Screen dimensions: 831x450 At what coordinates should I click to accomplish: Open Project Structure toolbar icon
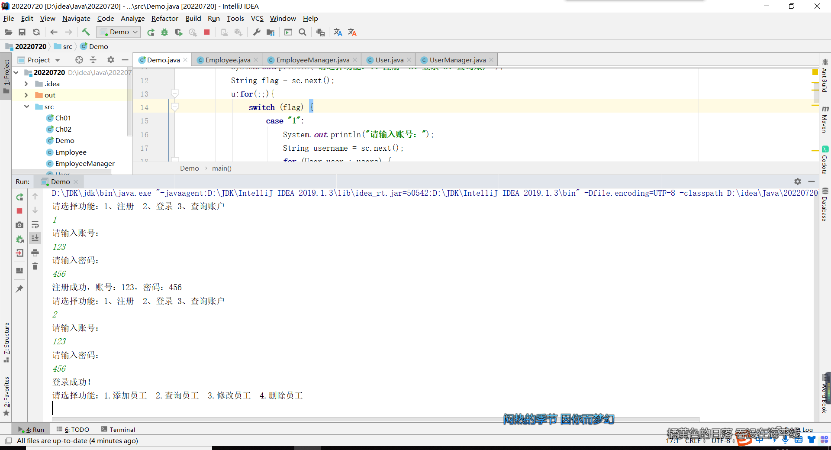tap(271, 32)
